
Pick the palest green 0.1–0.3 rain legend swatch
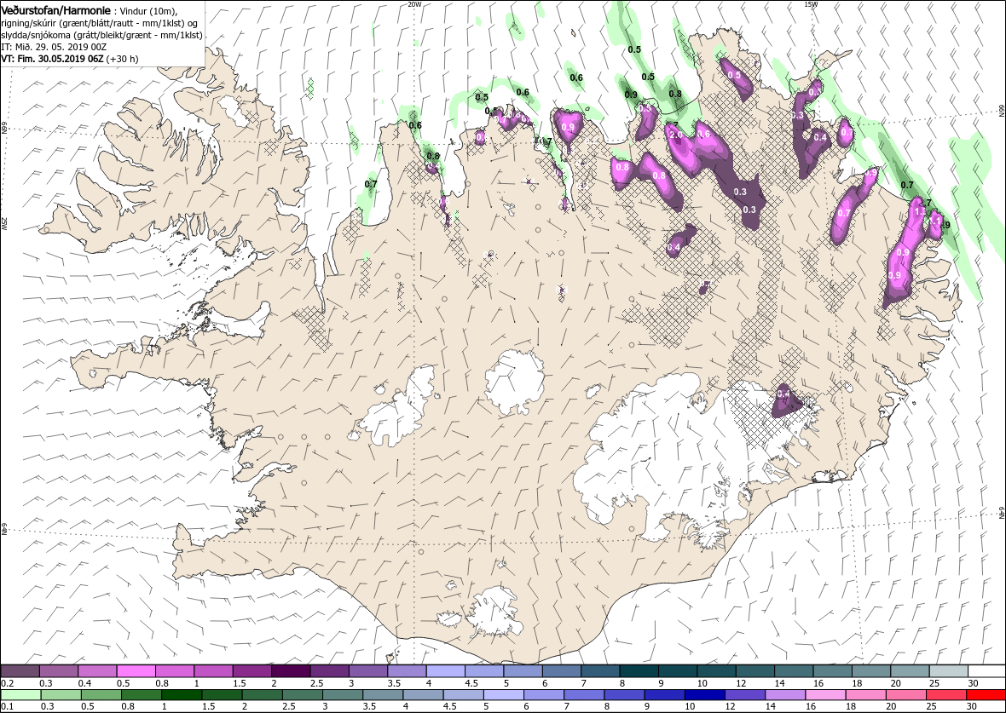tap(22, 696)
